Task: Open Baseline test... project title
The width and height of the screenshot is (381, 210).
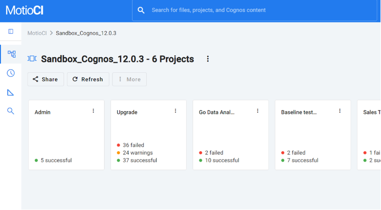Action: (299, 112)
